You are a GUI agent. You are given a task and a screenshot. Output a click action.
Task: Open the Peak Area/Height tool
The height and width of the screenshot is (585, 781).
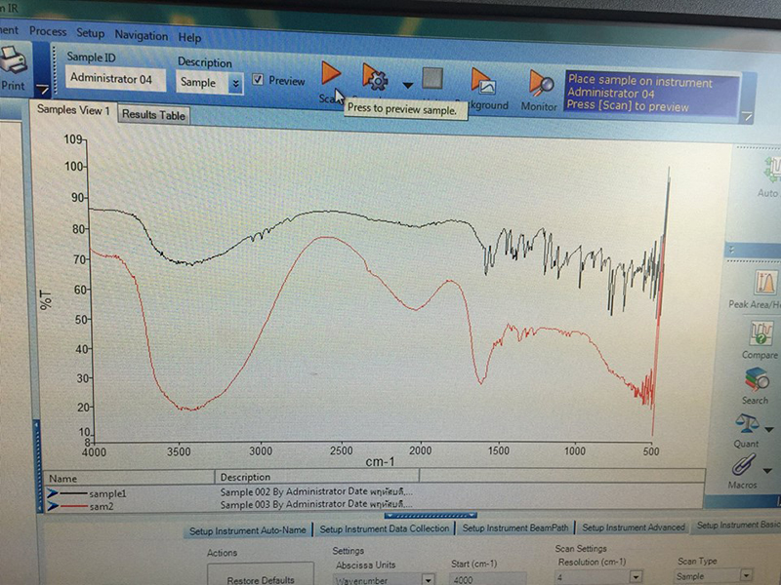coord(762,285)
